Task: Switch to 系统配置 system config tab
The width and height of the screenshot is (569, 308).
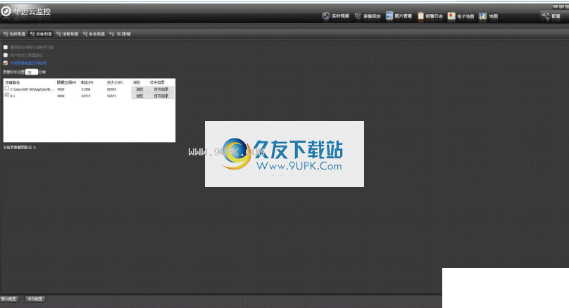Action: click(94, 34)
